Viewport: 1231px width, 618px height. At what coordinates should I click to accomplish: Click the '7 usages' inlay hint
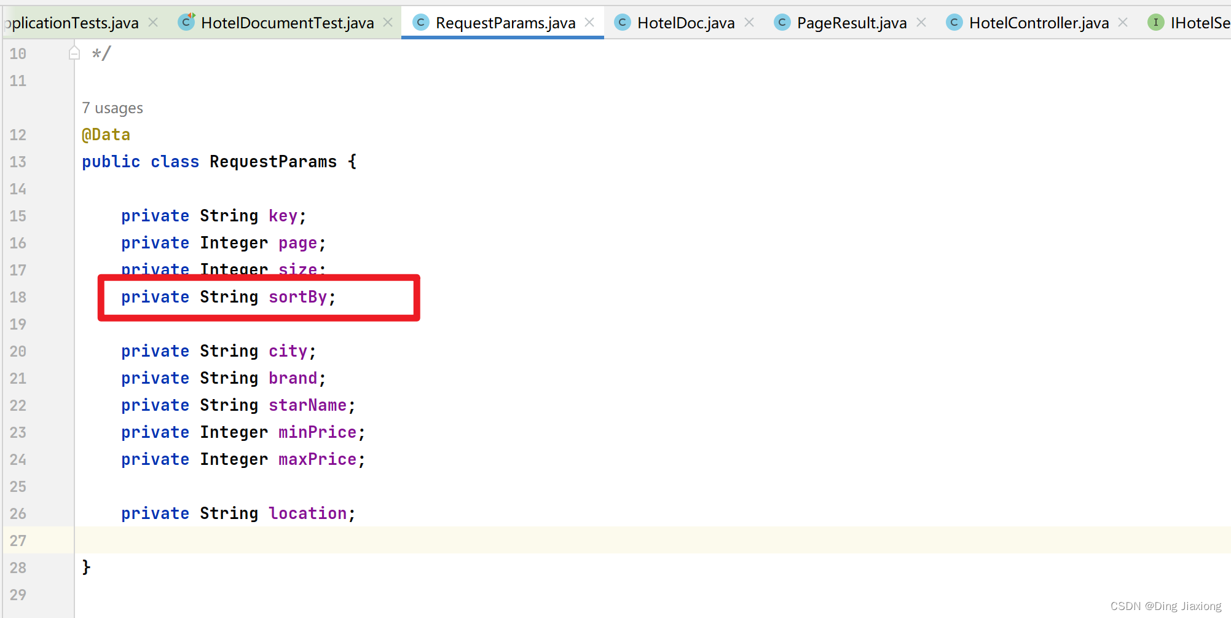click(112, 108)
